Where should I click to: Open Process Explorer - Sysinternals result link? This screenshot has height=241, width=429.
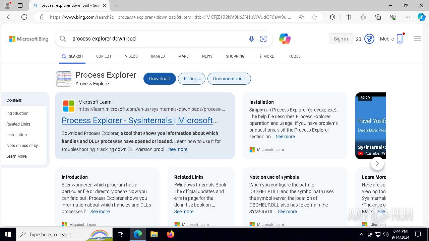140,120
